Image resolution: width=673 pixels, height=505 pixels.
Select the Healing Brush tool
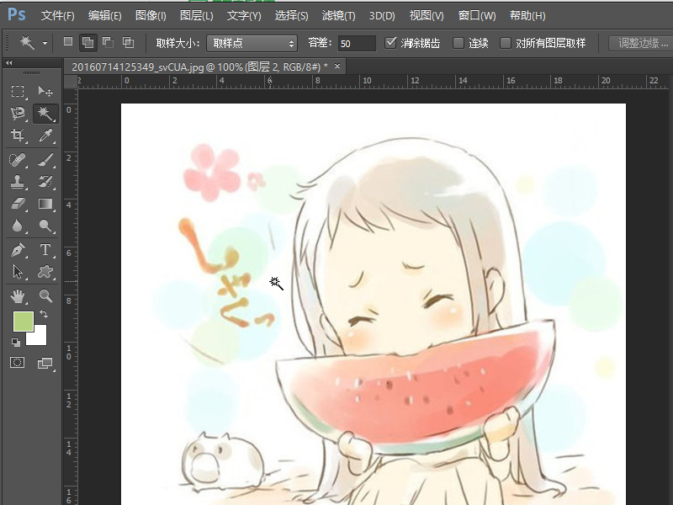pyautogui.click(x=17, y=160)
